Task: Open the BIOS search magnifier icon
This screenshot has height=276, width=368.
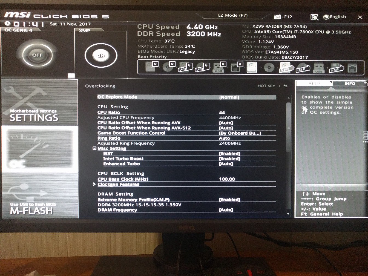Action: click(x=315, y=17)
